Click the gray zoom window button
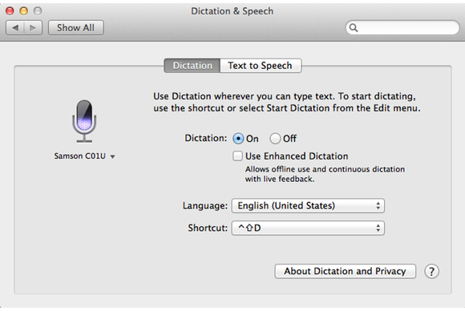 [38, 11]
